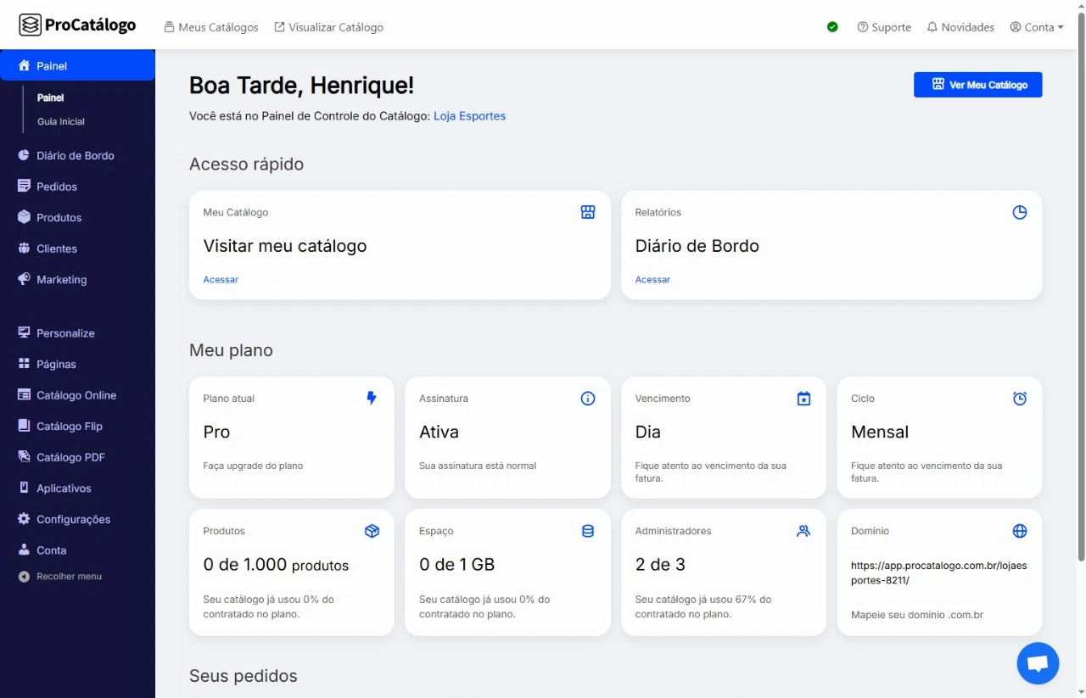Open the Loja Esportes catalog link
1086x698 pixels.
click(x=469, y=116)
